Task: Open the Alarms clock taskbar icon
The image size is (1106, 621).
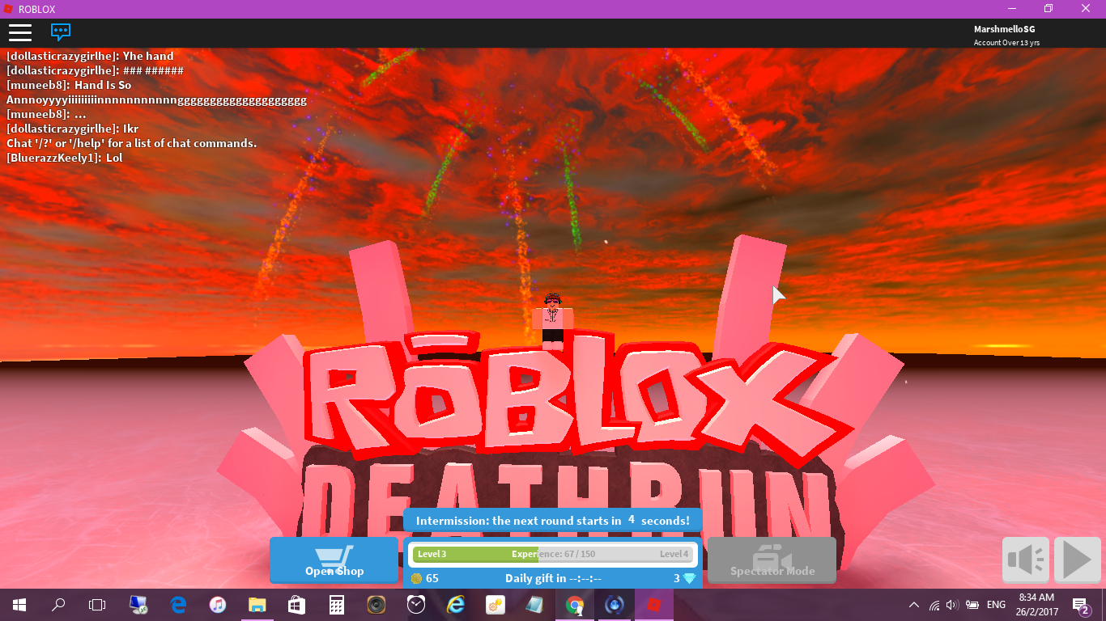Action: click(416, 605)
